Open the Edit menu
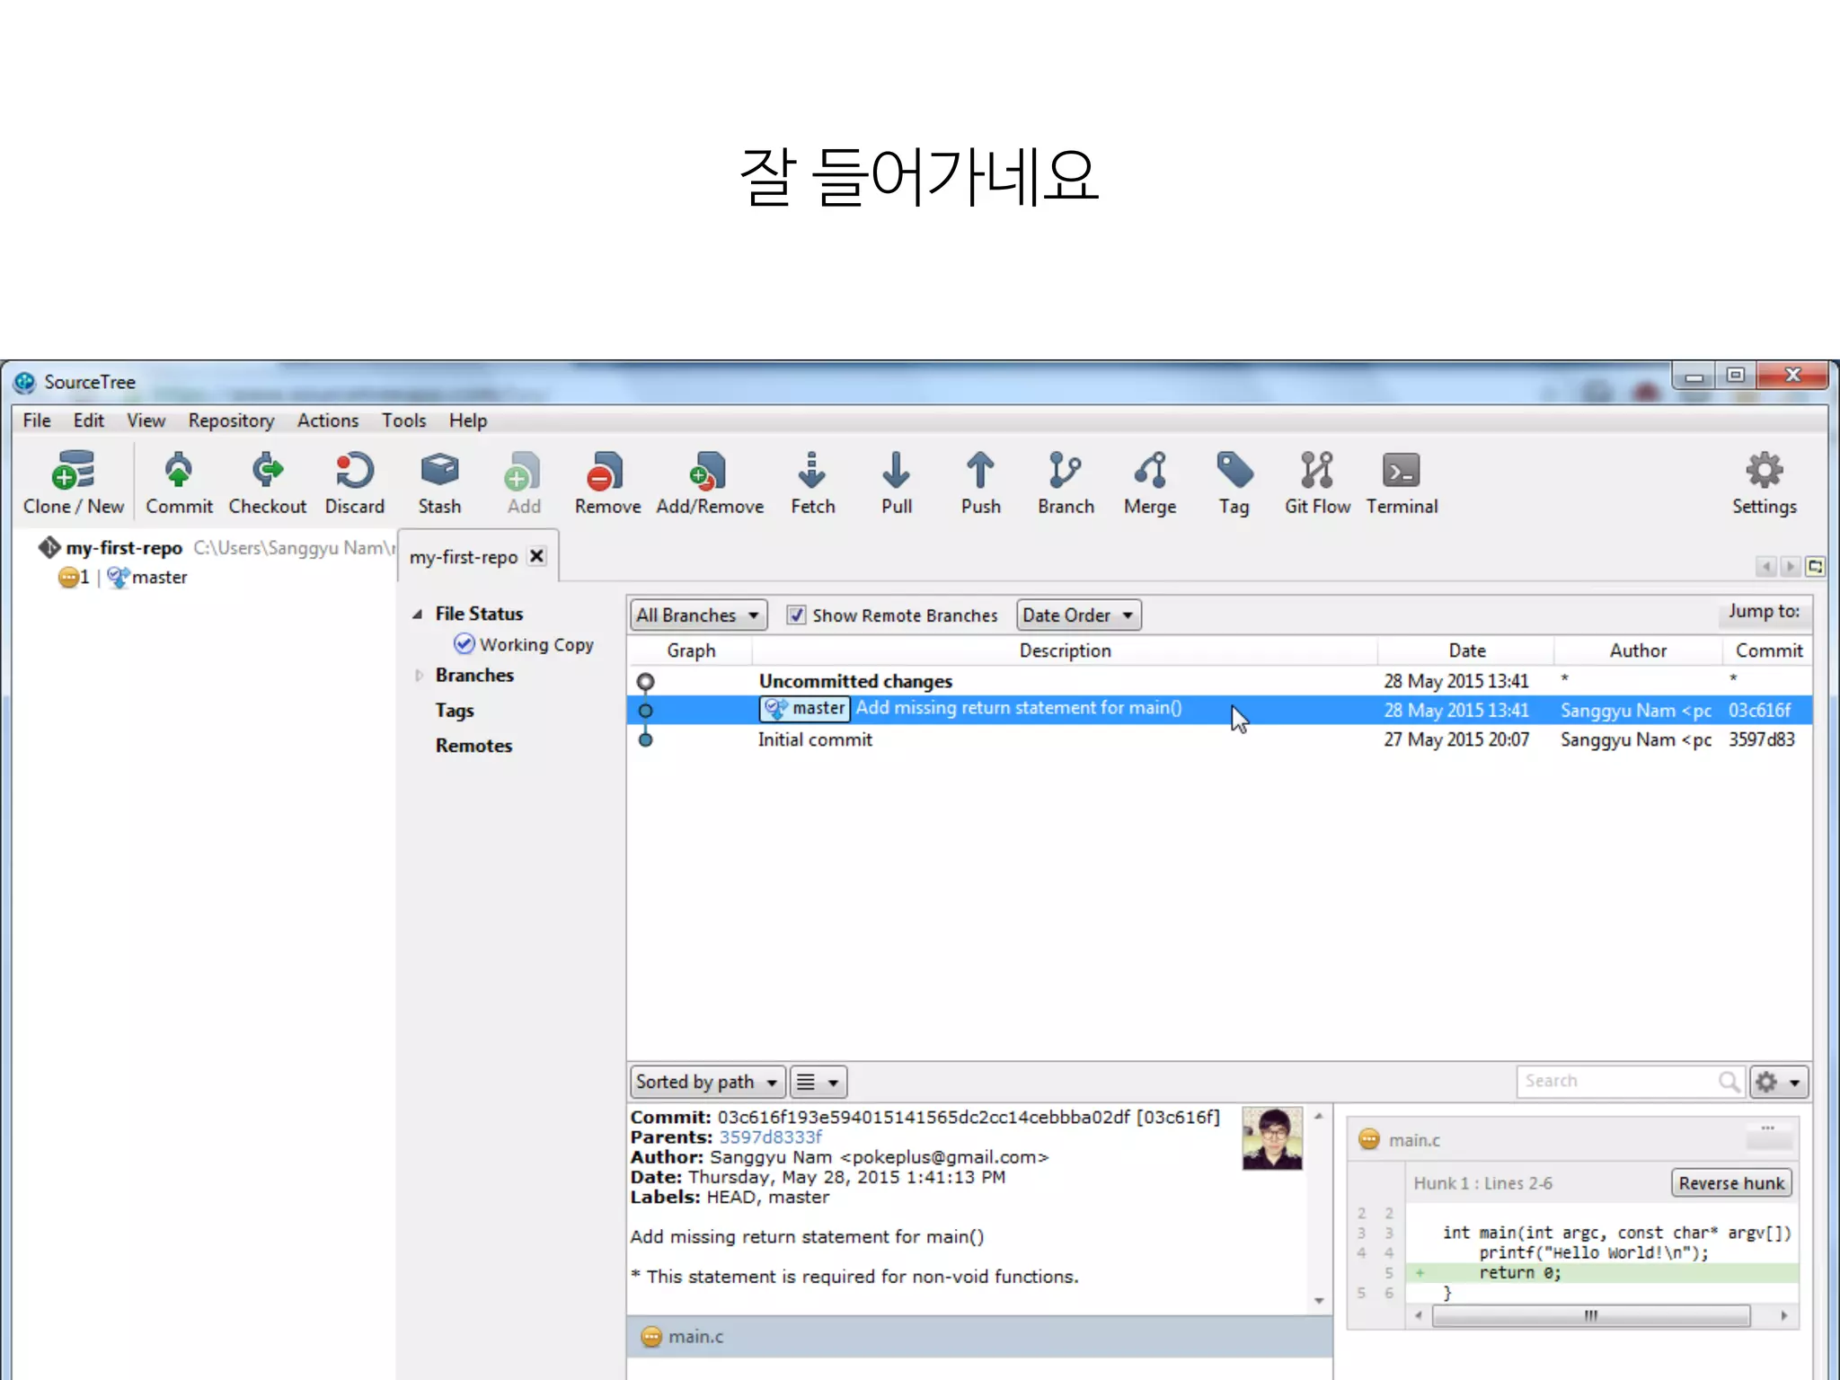The width and height of the screenshot is (1840, 1380). (88, 420)
